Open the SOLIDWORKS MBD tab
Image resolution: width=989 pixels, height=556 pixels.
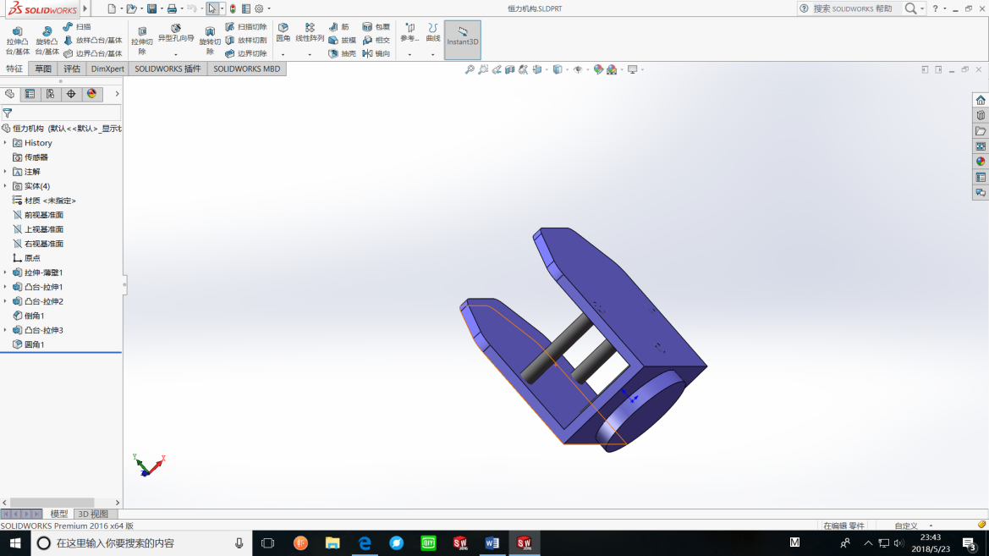pos(246,69)
